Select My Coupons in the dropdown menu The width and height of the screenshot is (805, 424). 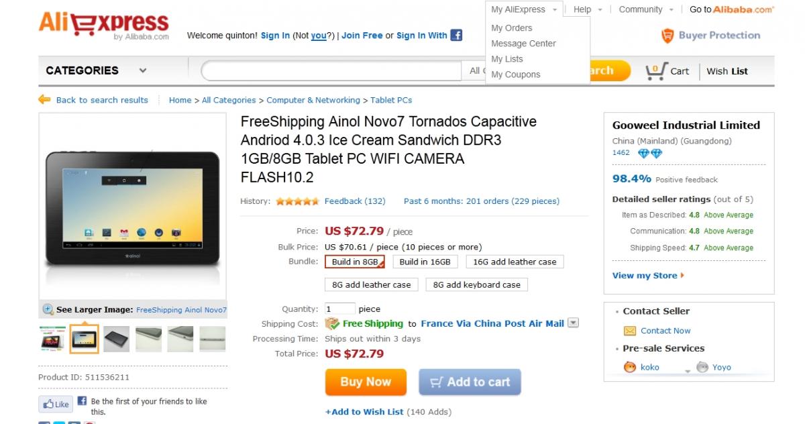click(x=515, y=74)
